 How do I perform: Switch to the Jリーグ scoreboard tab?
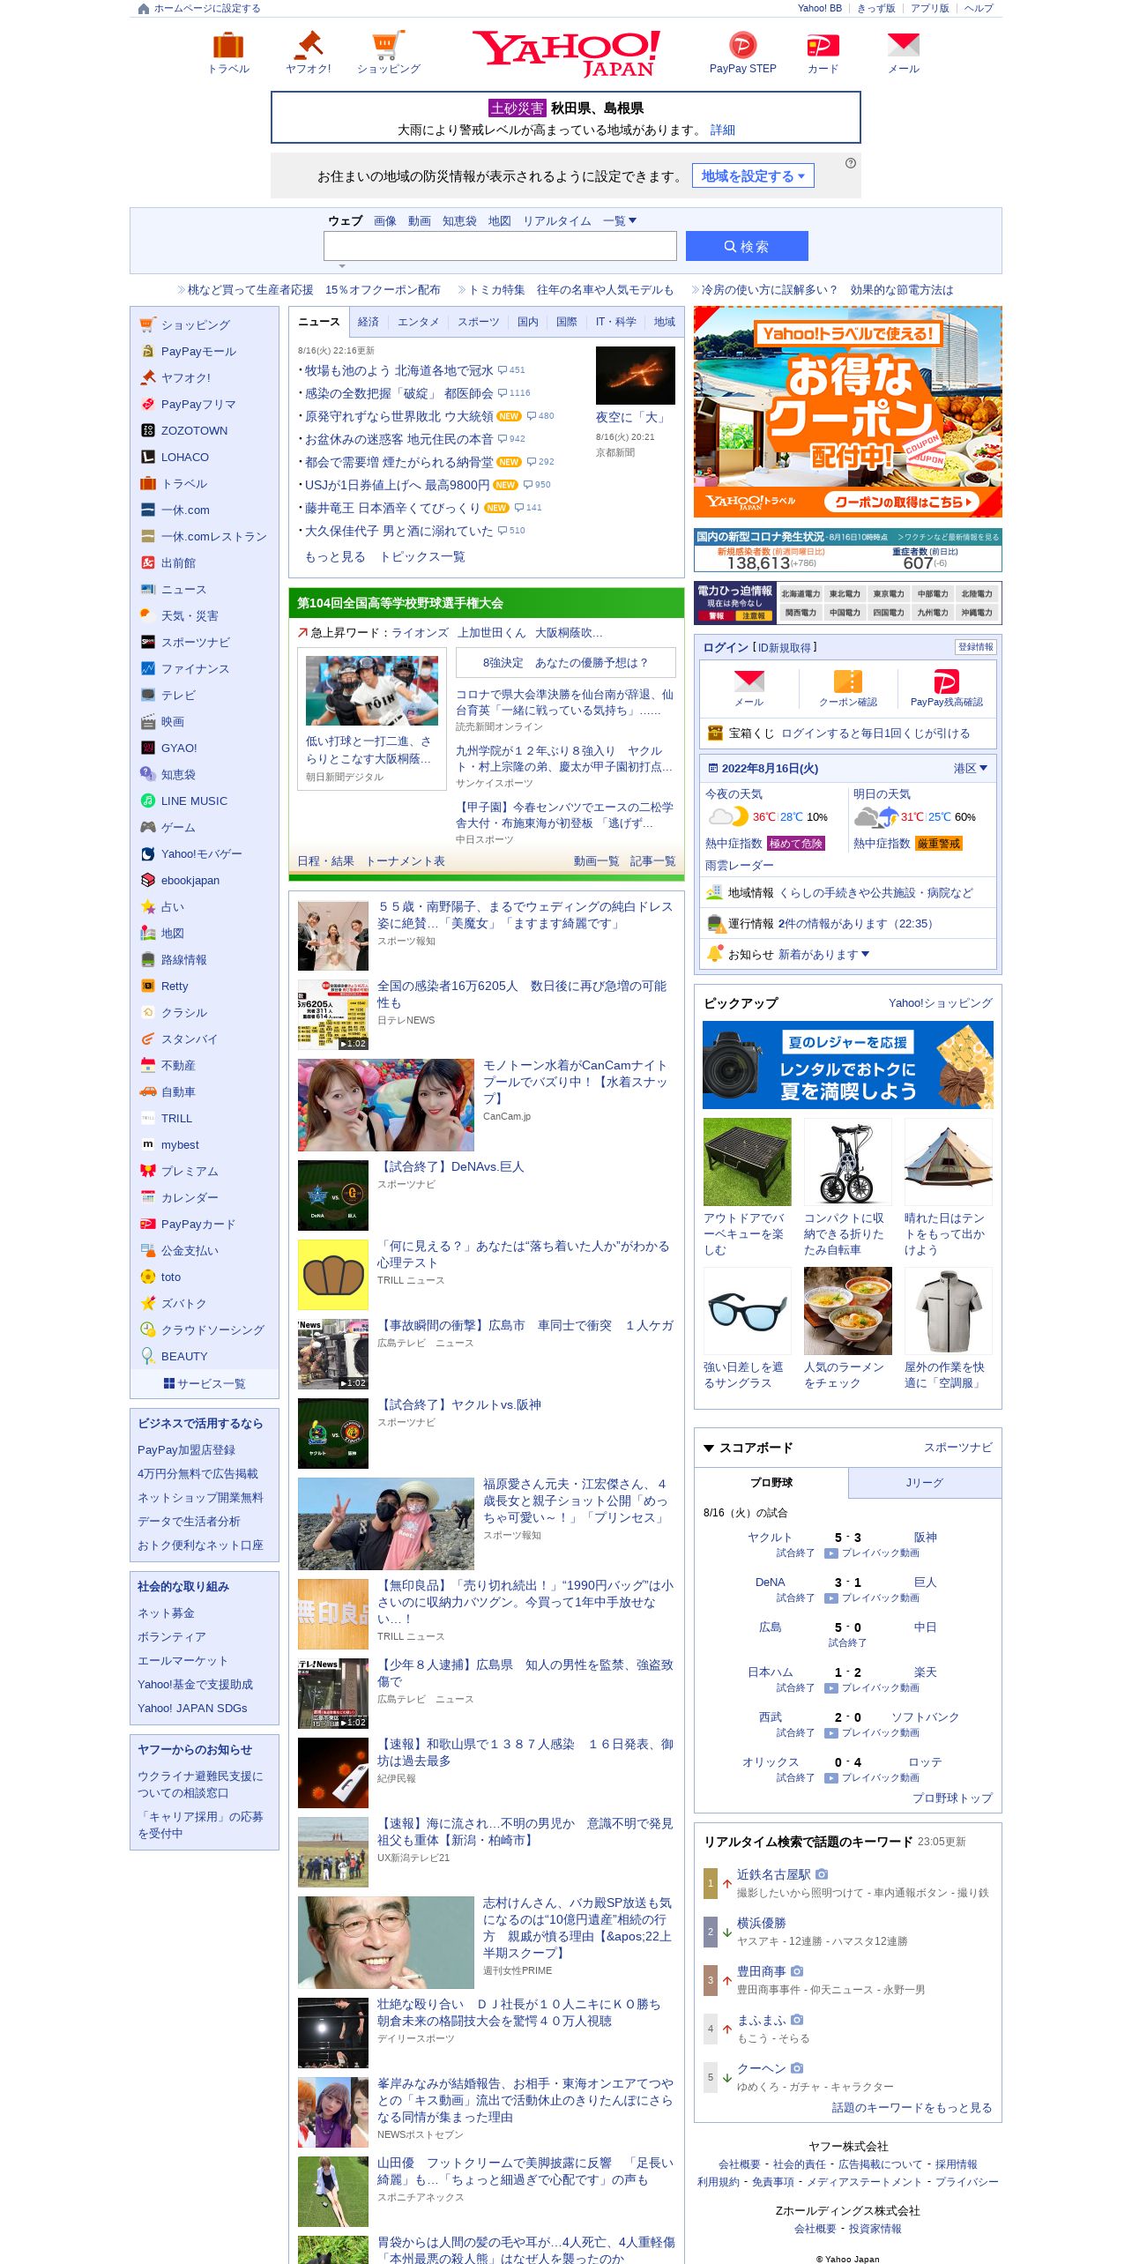[924, 1483]
